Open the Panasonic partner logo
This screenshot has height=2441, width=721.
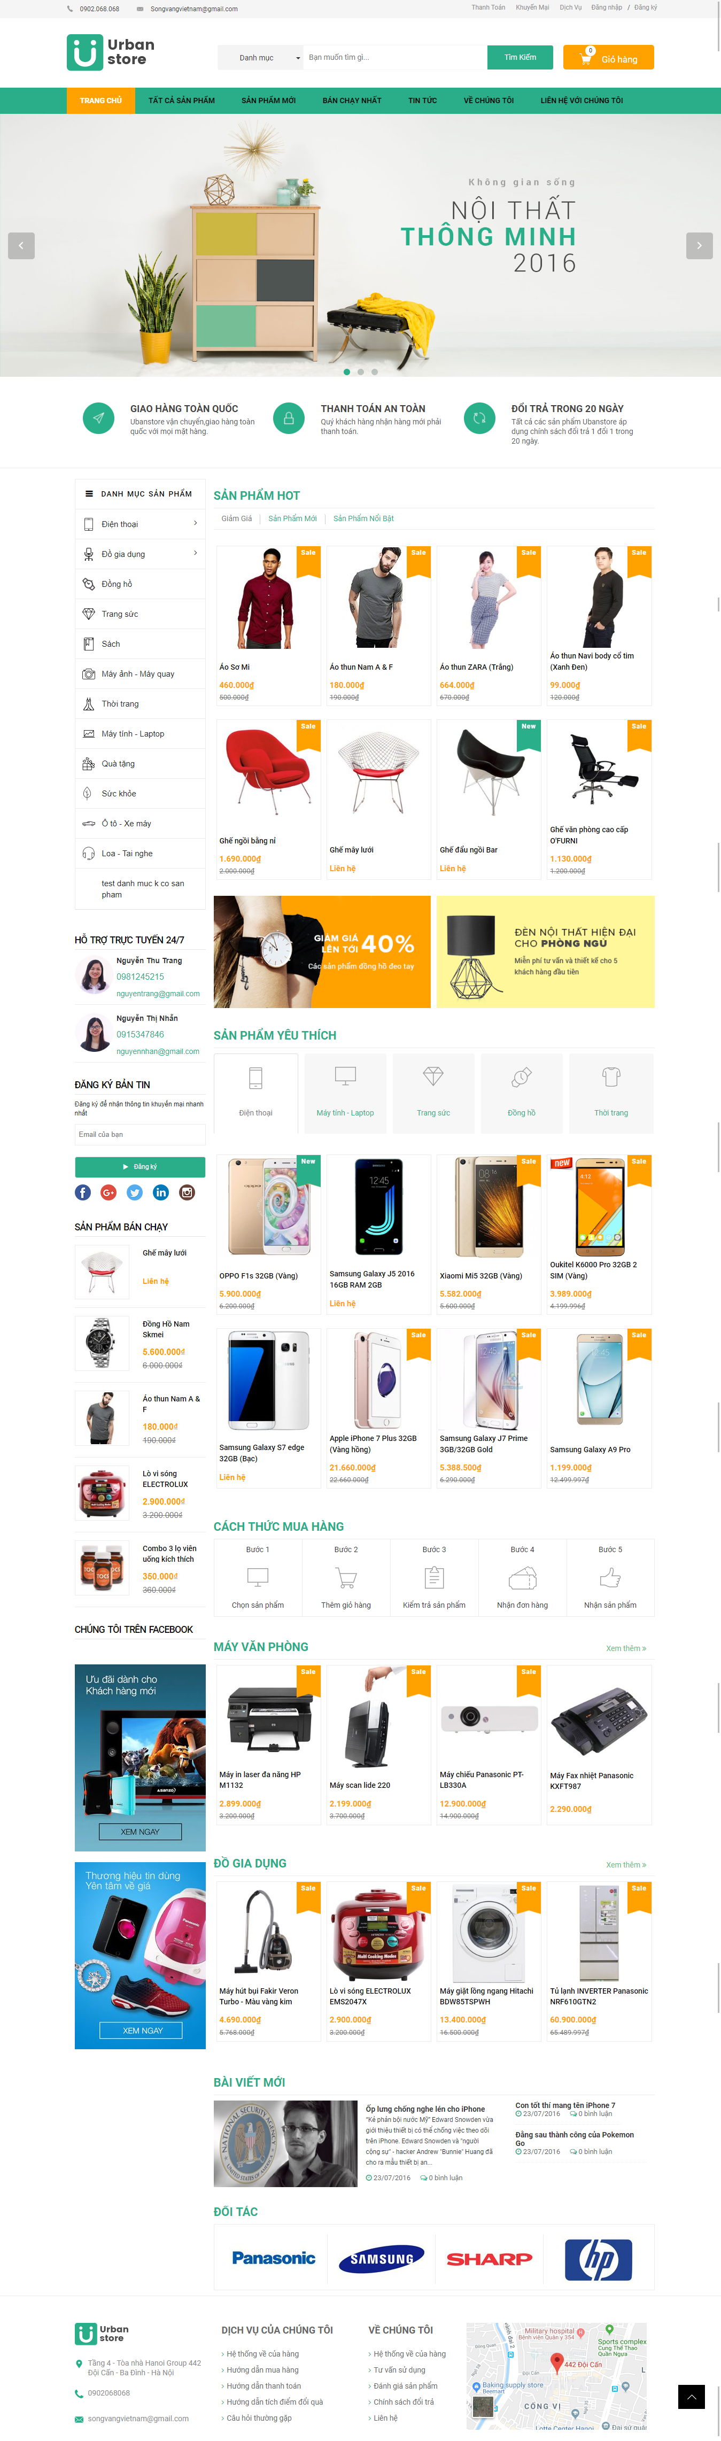click(274, 2258)
